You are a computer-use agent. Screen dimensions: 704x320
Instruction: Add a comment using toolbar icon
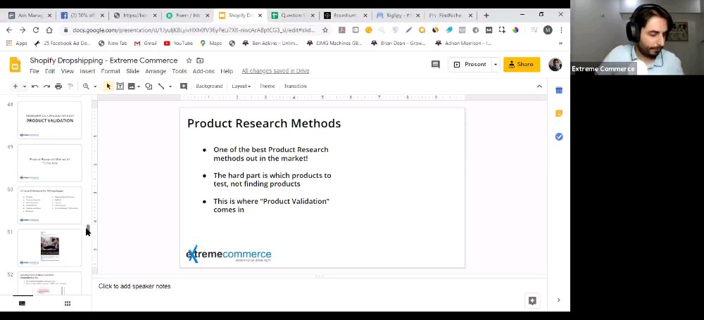coord(183,87)
